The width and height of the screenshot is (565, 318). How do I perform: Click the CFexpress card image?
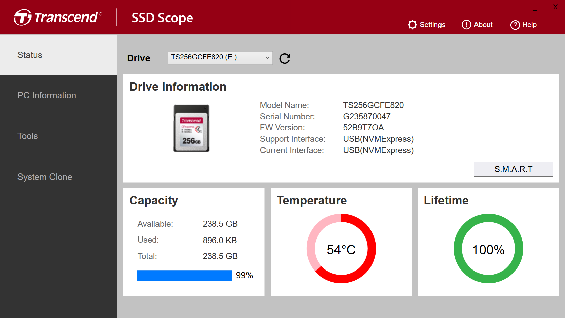click(x=191, y=128)
